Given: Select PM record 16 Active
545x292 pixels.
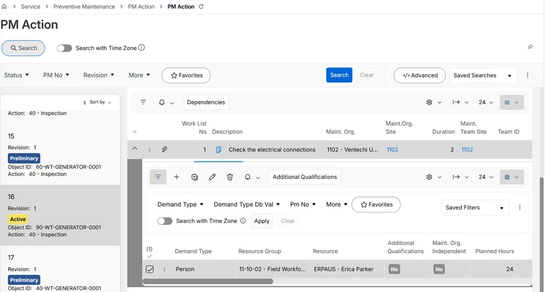Looking at the screenshot, I should pyautogui.click(x=60, y=216).
